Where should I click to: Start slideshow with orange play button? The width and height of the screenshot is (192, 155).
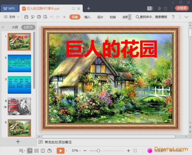click(x=61, y=151)
